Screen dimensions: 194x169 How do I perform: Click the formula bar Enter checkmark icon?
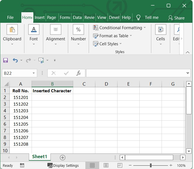[x=66, y=73]
